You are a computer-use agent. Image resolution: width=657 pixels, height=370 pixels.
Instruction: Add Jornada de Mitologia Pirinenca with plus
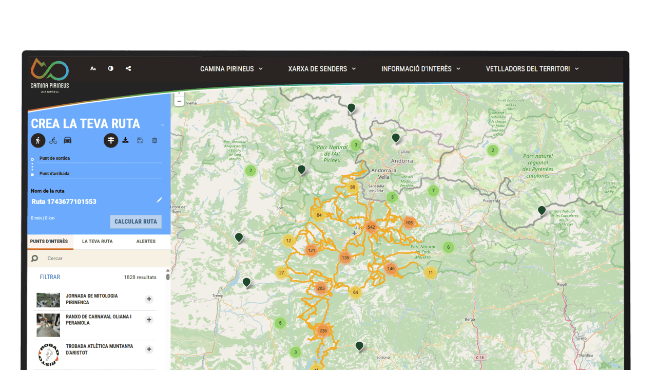(149, 299)
